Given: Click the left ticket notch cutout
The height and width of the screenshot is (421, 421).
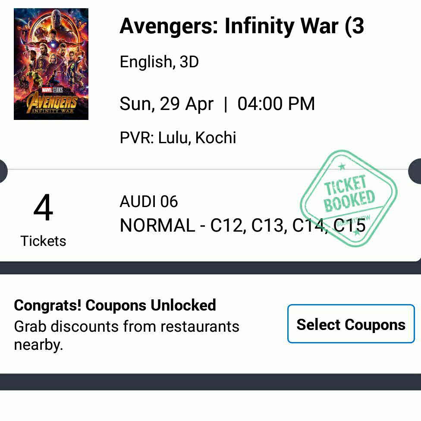Looking at the screenshot, I should point(3,171).
